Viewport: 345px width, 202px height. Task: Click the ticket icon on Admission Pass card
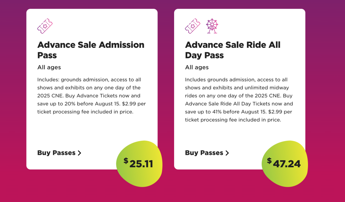(45, 26)
